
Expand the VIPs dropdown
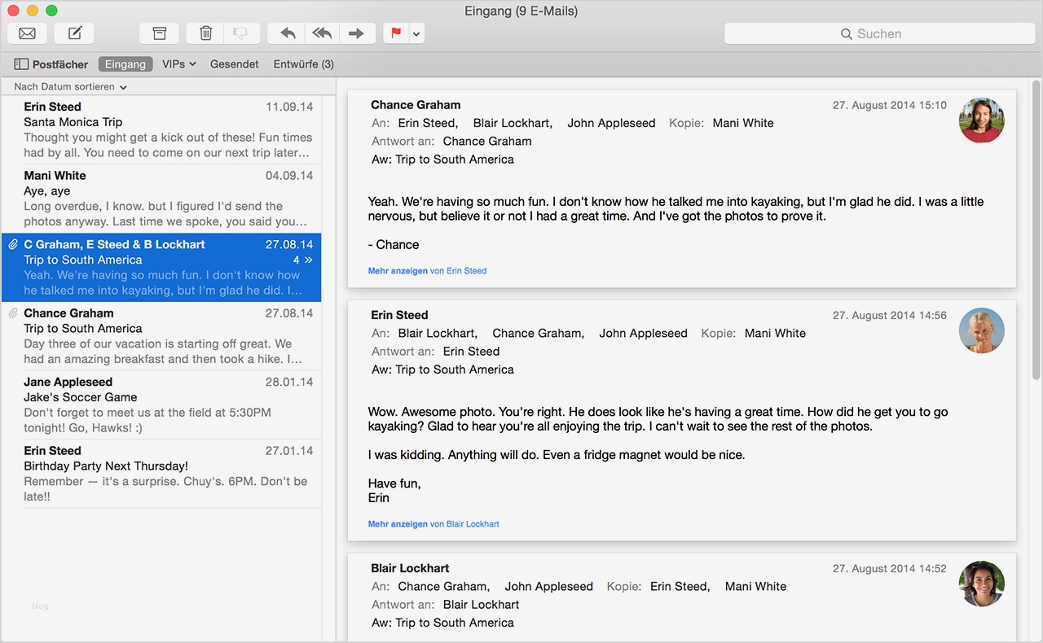click(x=178, y=64)
